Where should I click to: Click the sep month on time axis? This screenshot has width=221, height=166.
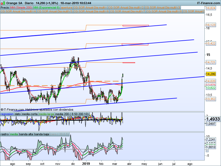tap(28, 164)
